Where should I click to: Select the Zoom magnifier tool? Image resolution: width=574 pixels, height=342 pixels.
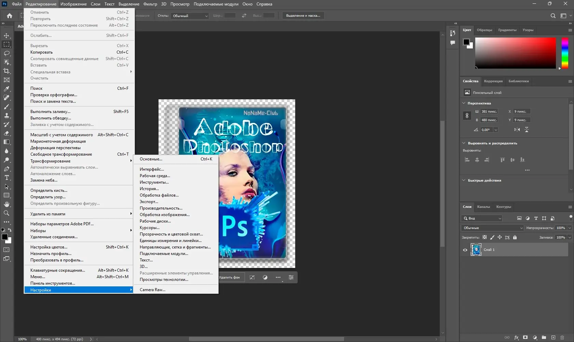pyautogui.click(x=6, y=213)
